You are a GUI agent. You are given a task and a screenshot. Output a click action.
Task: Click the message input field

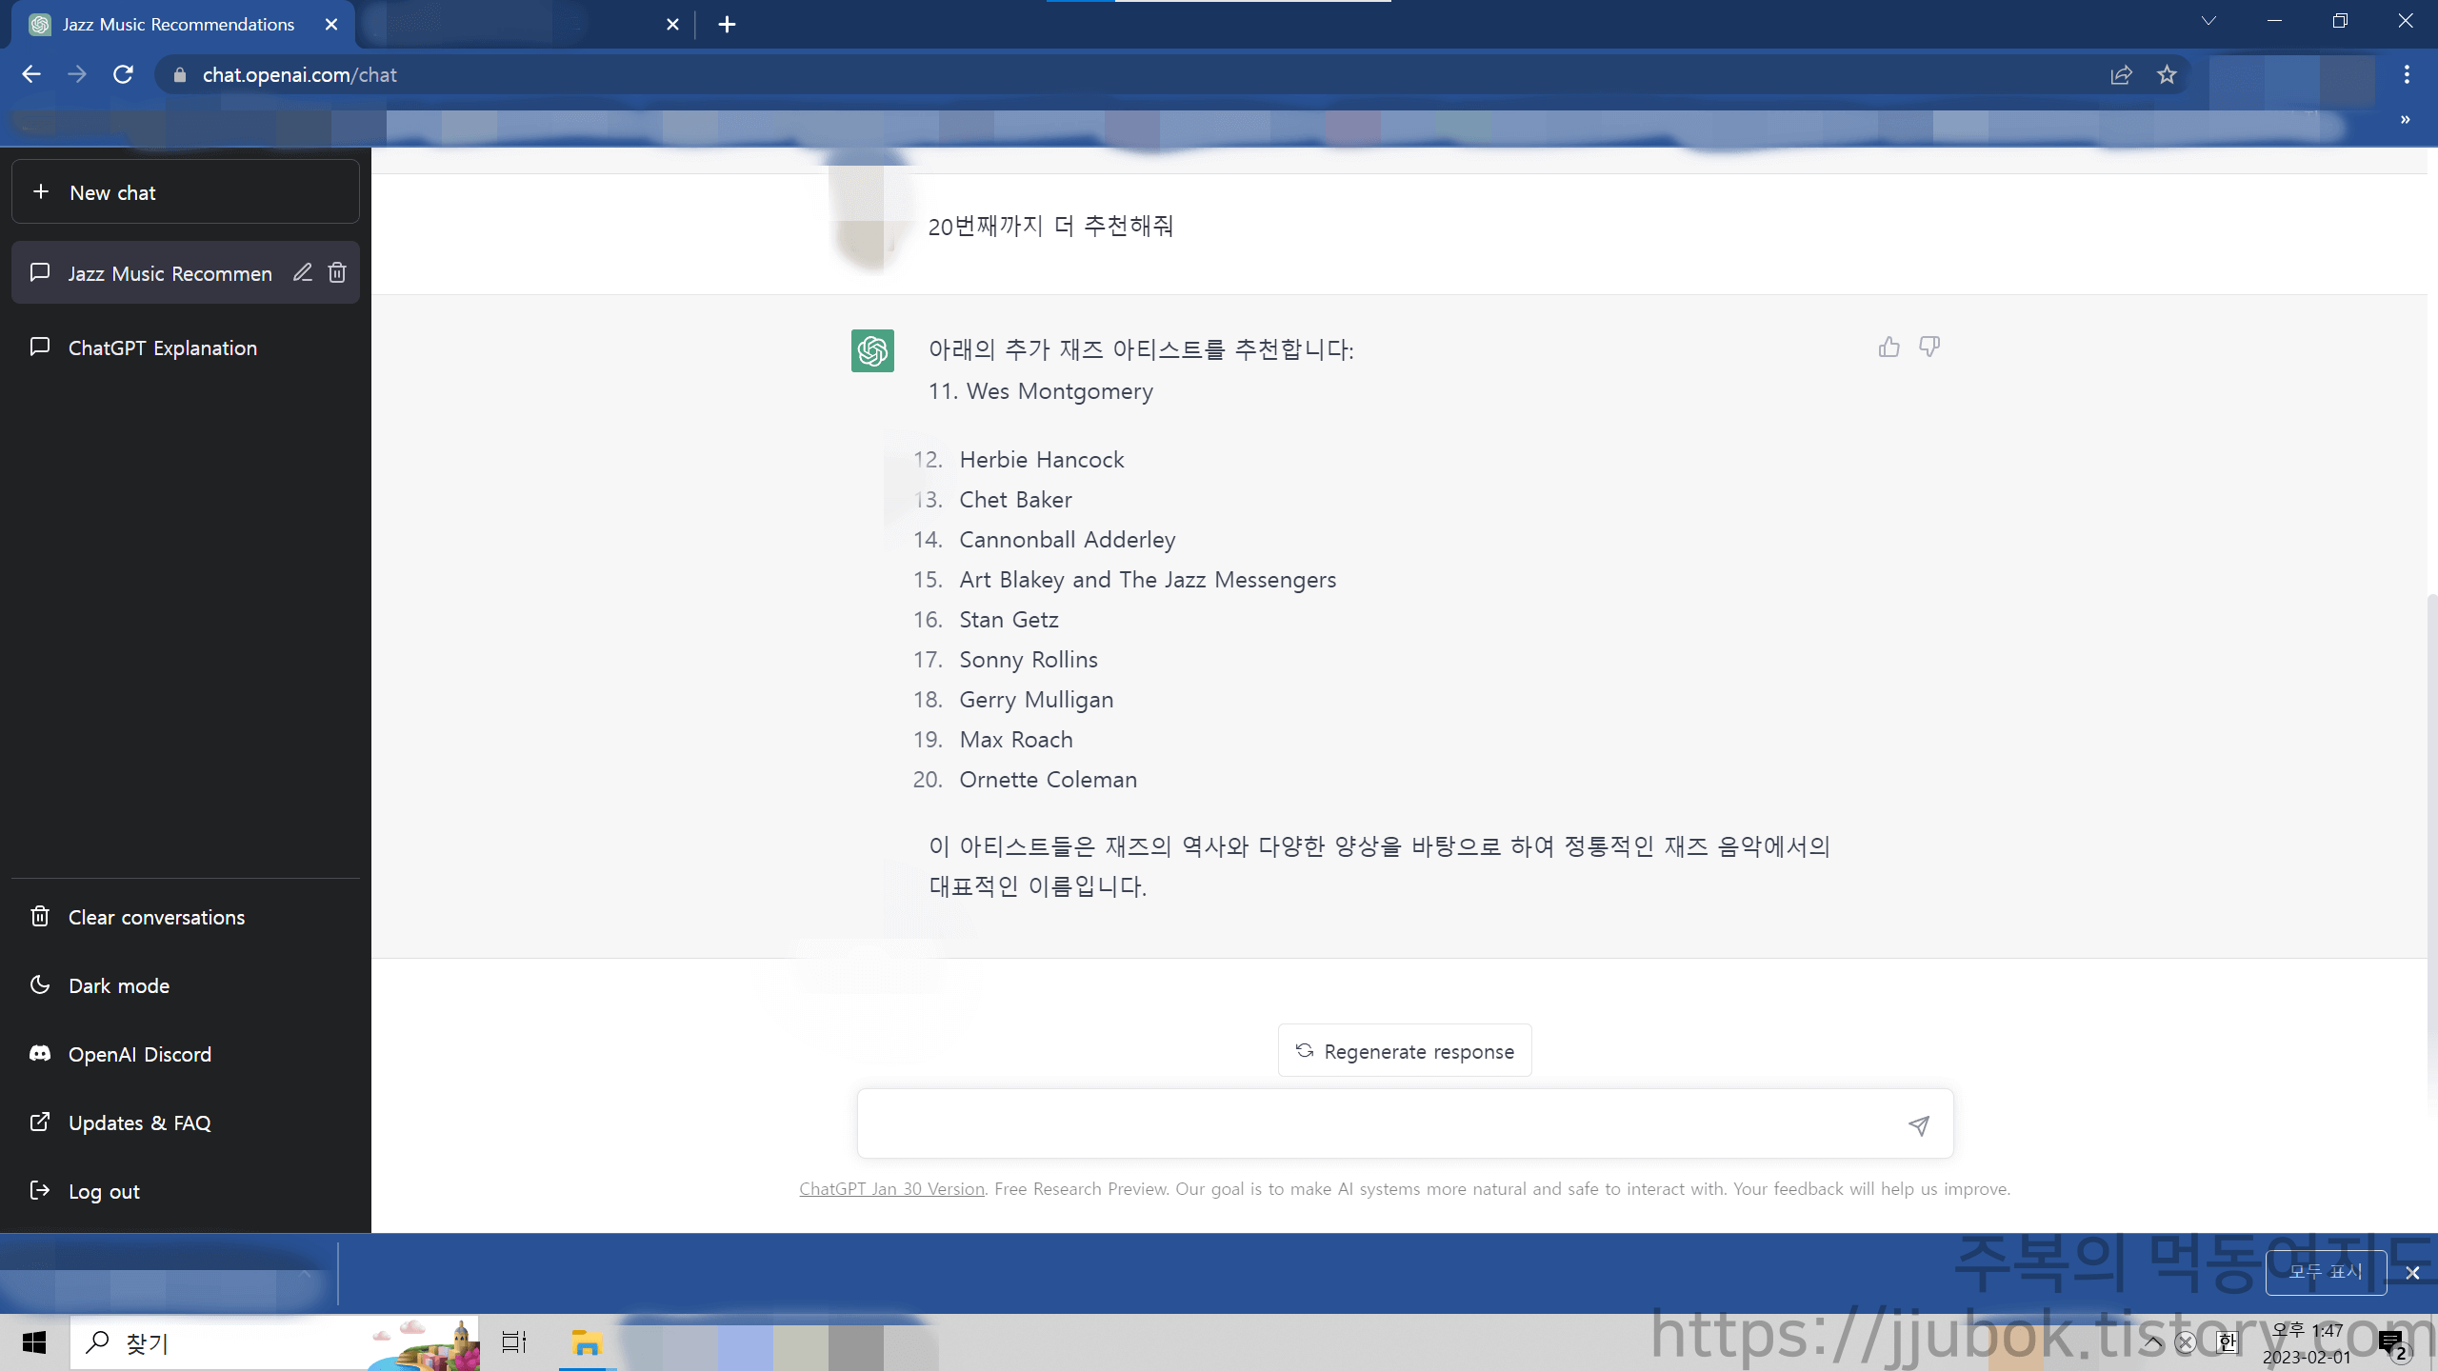tap(1333, 1123)
